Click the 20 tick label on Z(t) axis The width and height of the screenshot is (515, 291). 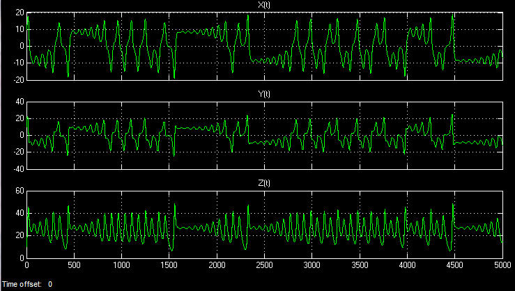[x=20, y=235]
